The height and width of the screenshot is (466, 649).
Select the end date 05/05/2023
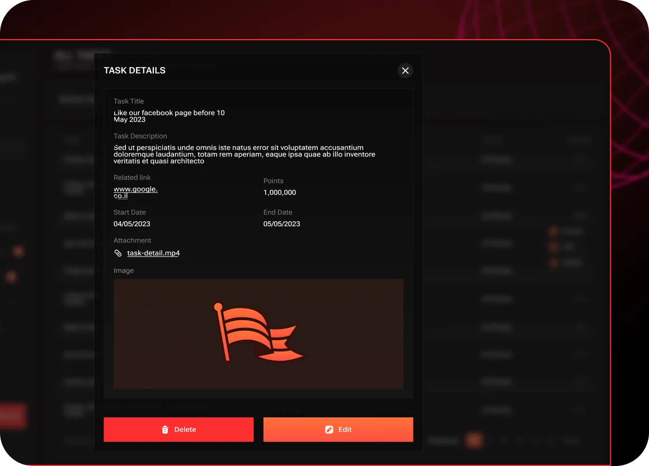click(x=281, y=224)
